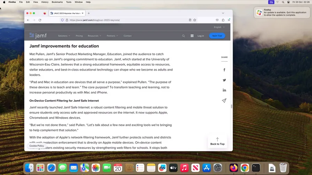Bookmark this page with star icon
Image resolution: width=312 pixels, height=175 pixels.
coord(195,20)
